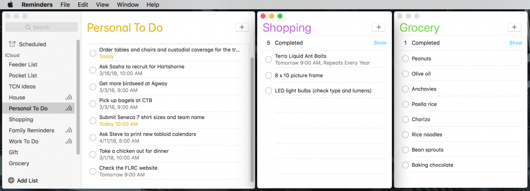Click the 'Personal To Do' list title
Screen dimensions: 530x191
coord(125,28)
